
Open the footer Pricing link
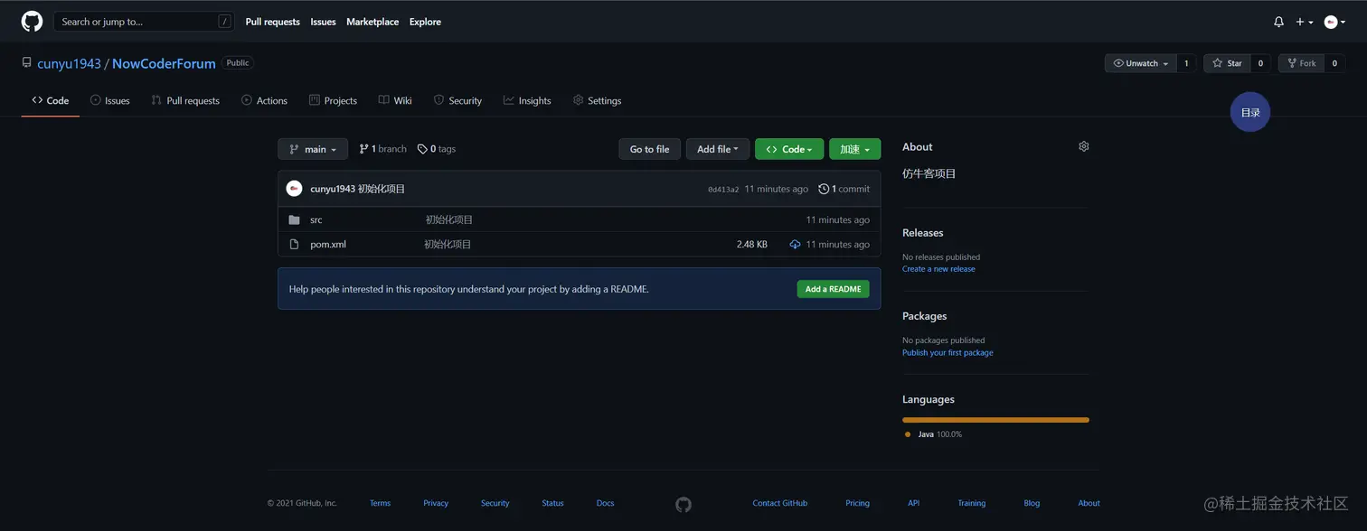coord(858,503)
